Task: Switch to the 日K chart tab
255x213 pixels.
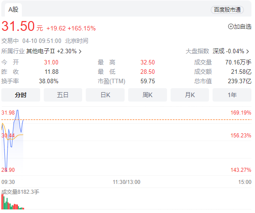Action: click(x=105, y=95)
